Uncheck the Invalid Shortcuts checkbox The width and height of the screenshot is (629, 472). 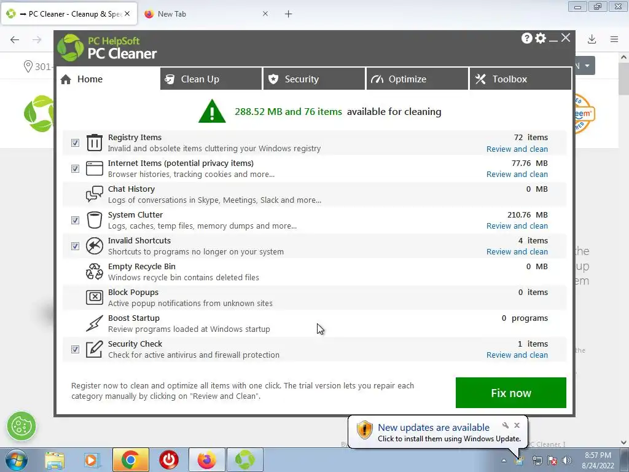pyautogui.click(x=75, y=246)
